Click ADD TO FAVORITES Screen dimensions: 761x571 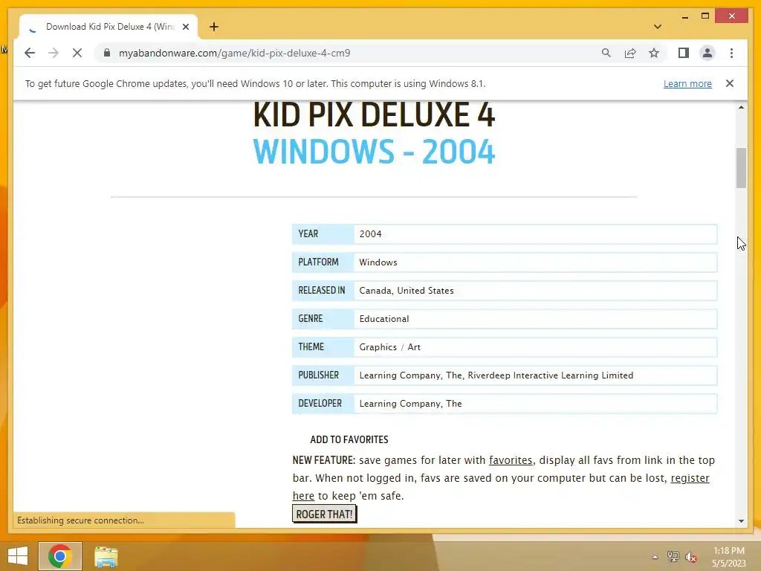coord(349,439)
